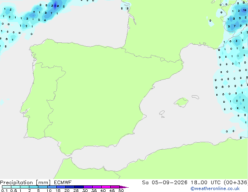Click the "Precipitation [mm]" title text

click(25, 183)
